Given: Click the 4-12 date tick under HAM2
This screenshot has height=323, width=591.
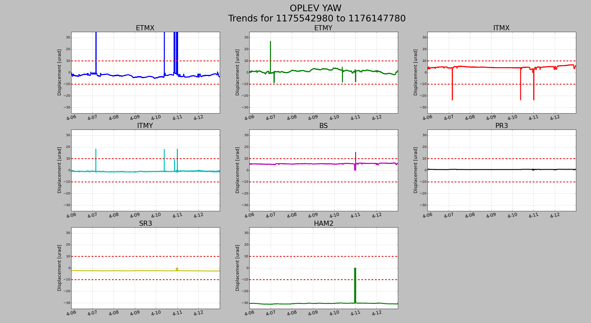Looking at the screenshot, I should tap(377, 313).
